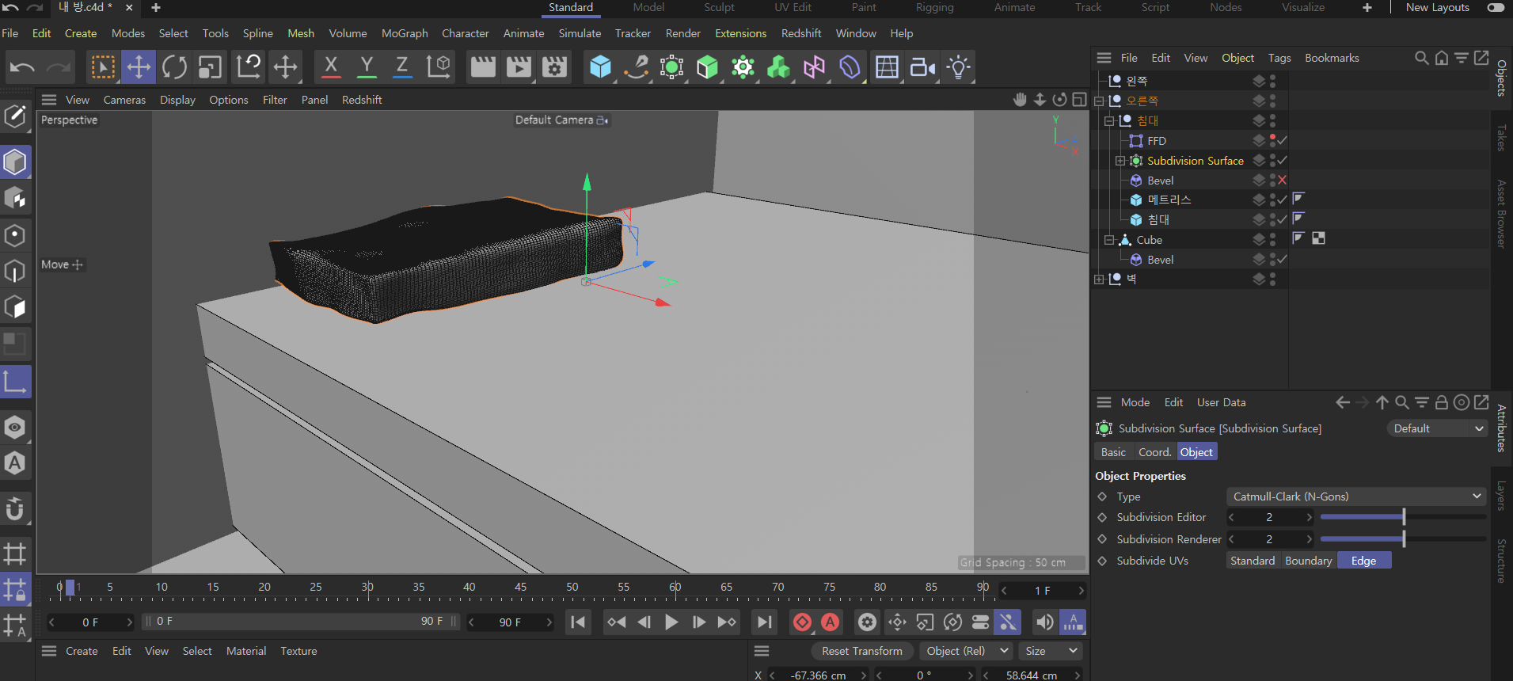
Task: Add a Camera object
Action: 922,67
